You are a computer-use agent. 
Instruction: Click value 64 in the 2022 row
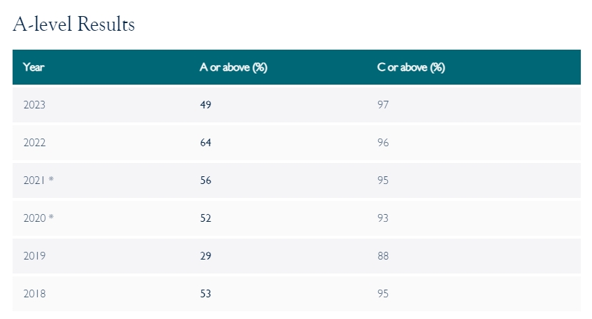pos(205,143)
